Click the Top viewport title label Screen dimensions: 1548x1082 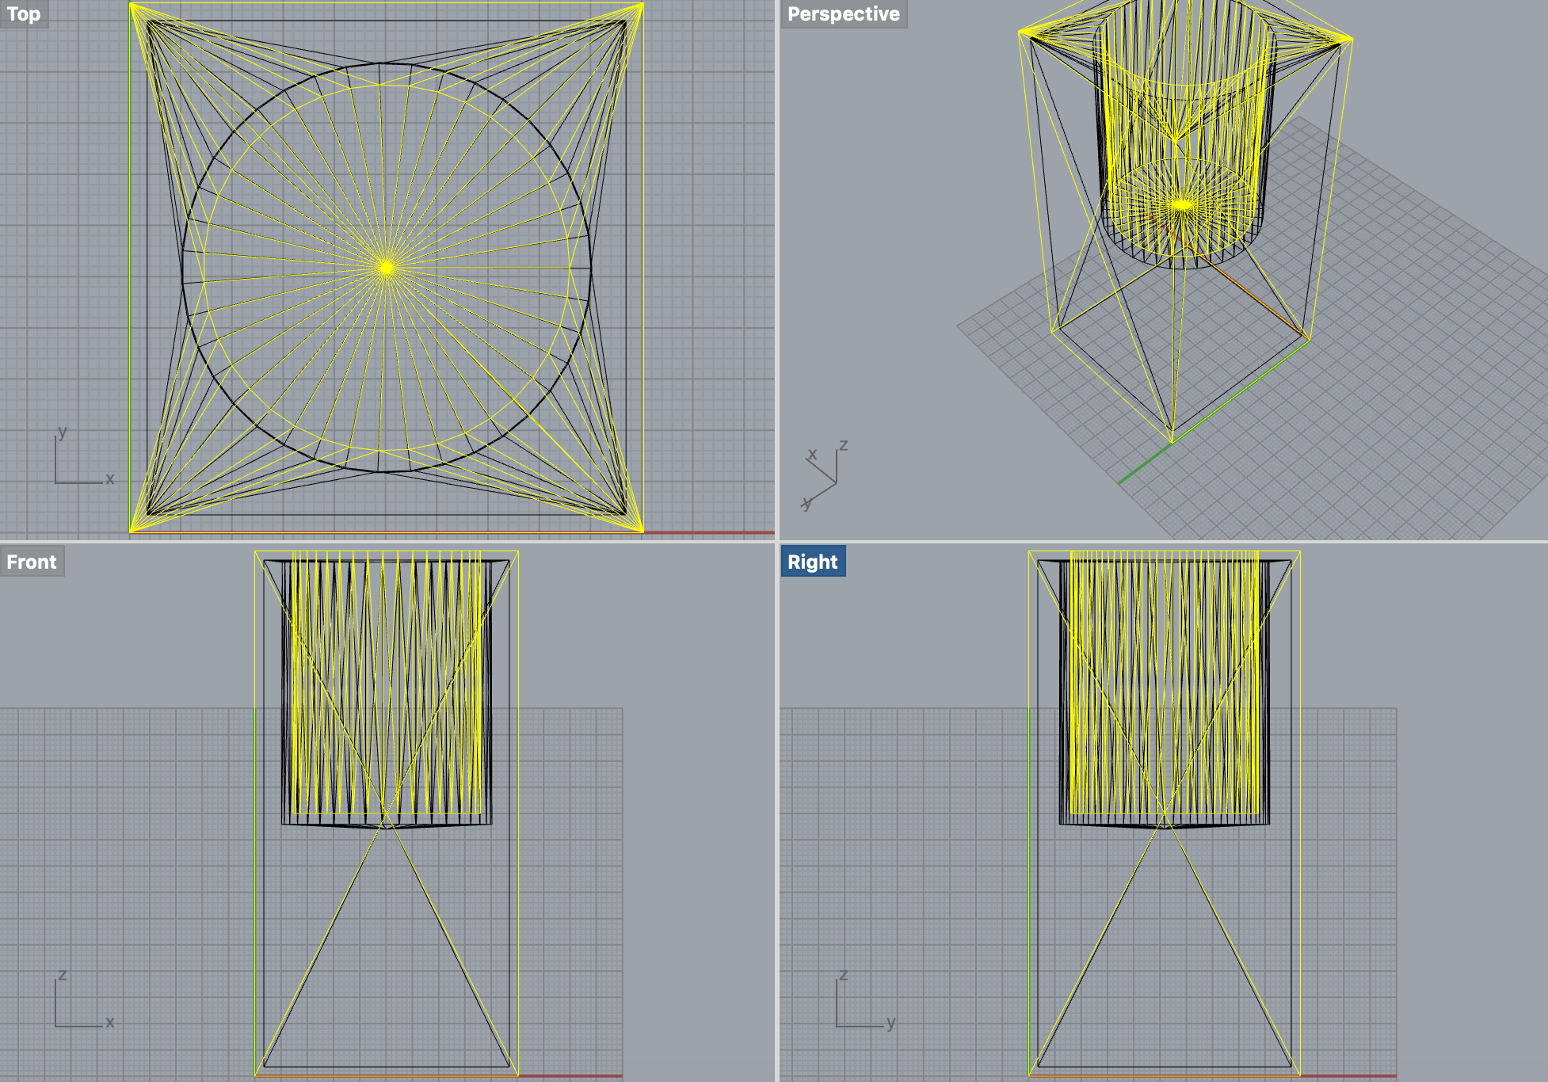(24, 14)
